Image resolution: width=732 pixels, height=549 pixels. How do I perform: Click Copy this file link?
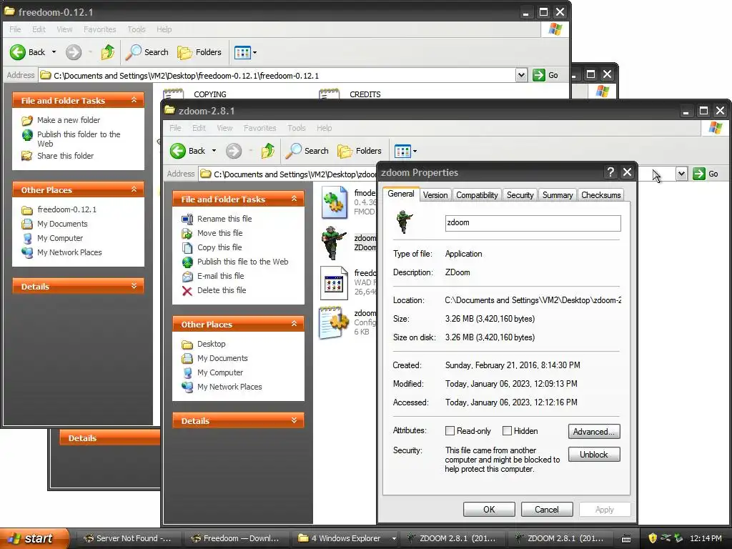(219, 247)
